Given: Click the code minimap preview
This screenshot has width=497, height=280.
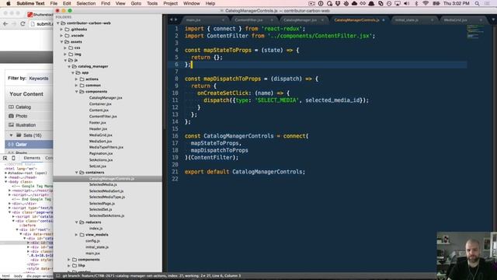Looking at the screenshot, I should 475,32.
